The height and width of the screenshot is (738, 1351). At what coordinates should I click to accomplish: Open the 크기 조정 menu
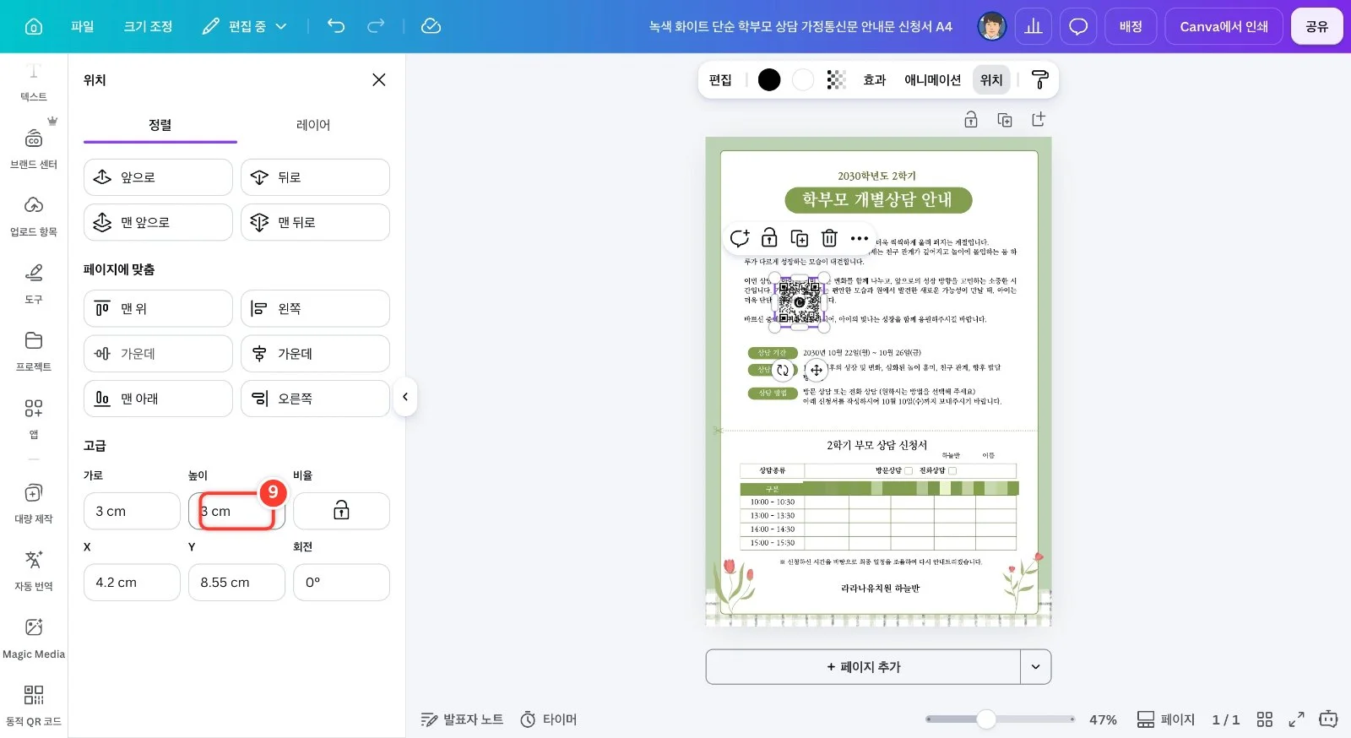pyautogui.click(x=148, y=26)
